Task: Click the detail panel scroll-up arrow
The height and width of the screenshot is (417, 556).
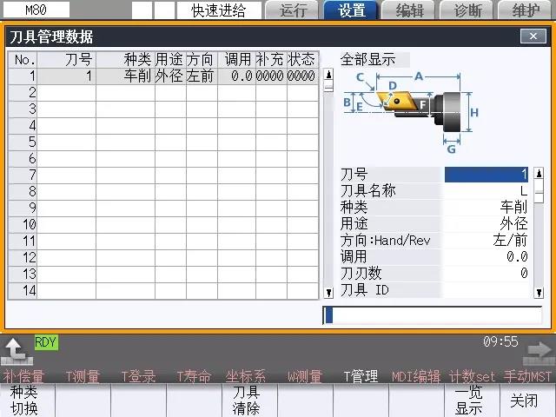Action: (x=539, y=174)
